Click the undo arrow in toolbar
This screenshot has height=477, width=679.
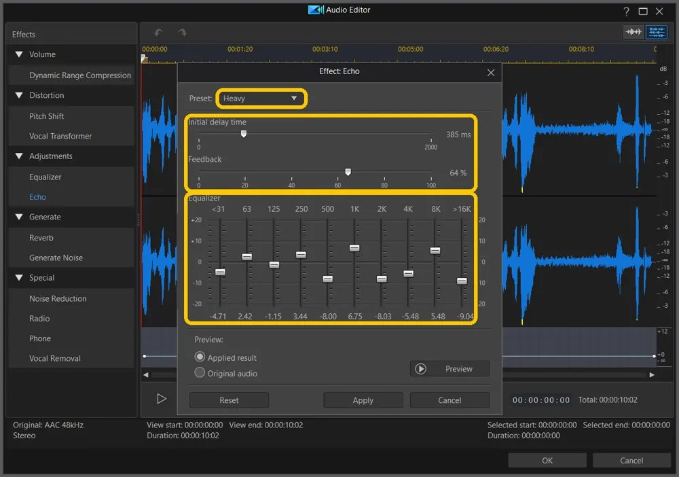point(158,33)
